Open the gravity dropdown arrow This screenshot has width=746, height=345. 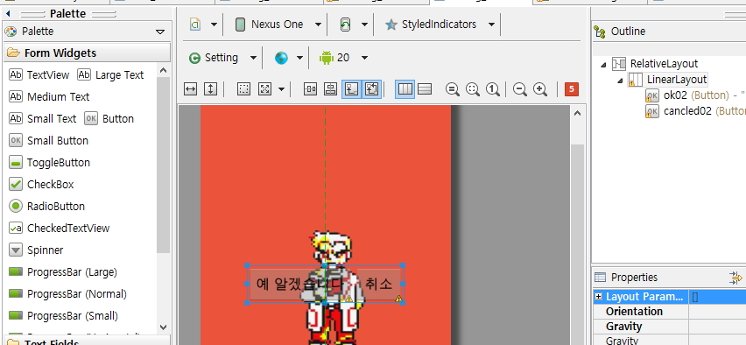point(282,89)
